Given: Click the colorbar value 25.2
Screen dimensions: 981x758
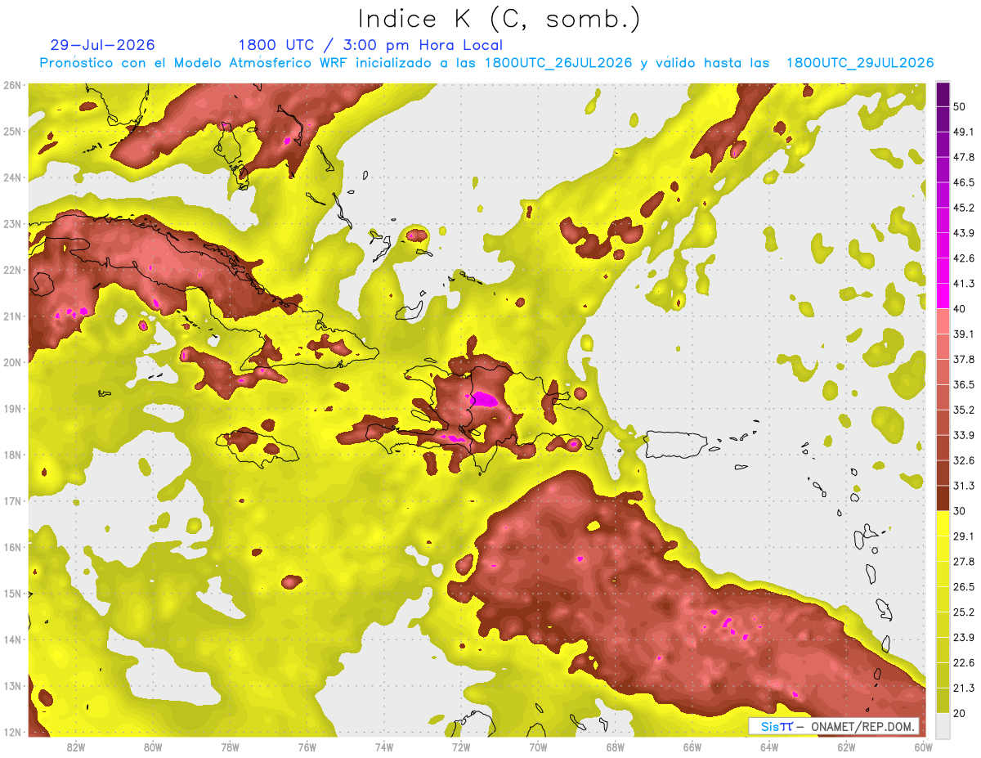Looking at the screenshot, I should coord(964,612).
